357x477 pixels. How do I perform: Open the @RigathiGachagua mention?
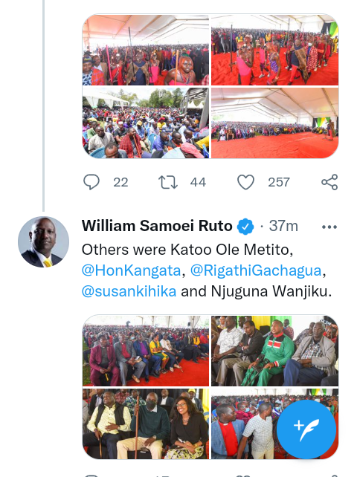256,270
